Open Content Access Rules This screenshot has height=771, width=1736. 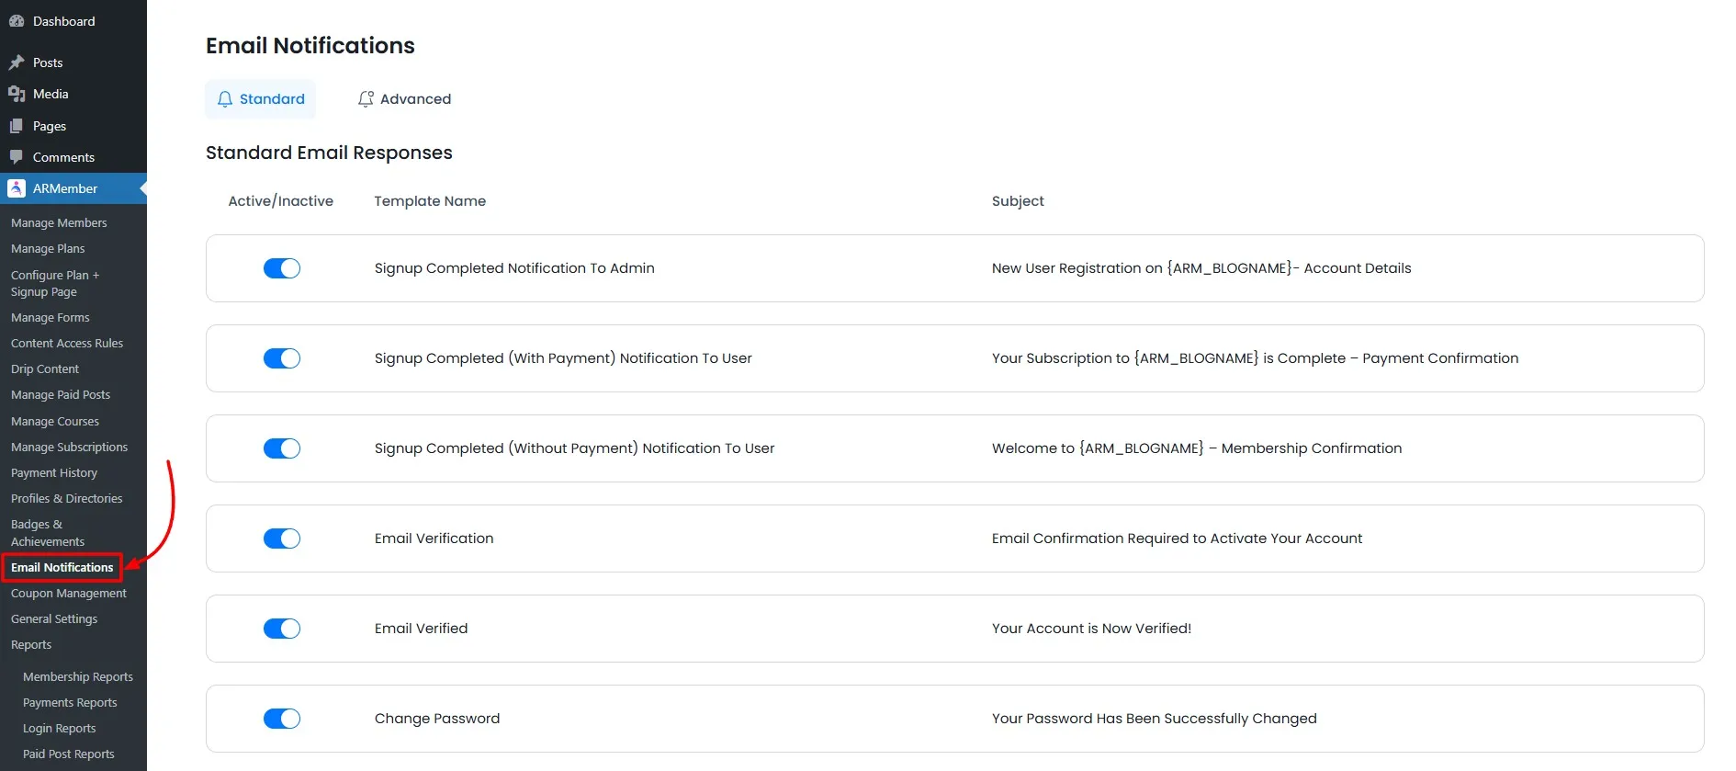click(x=67, y=343)
